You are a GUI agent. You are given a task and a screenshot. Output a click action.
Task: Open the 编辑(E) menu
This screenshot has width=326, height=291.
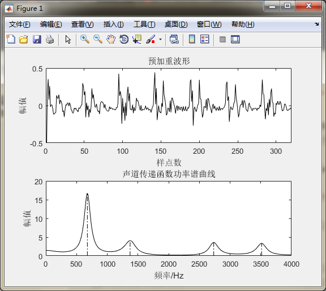click(51, 24)
